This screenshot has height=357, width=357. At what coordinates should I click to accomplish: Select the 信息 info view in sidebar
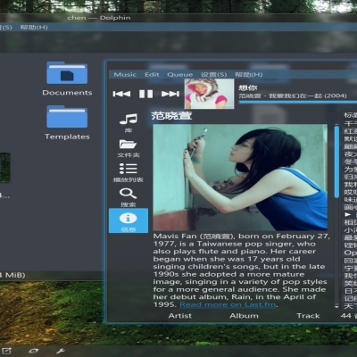tap(129, 220)
